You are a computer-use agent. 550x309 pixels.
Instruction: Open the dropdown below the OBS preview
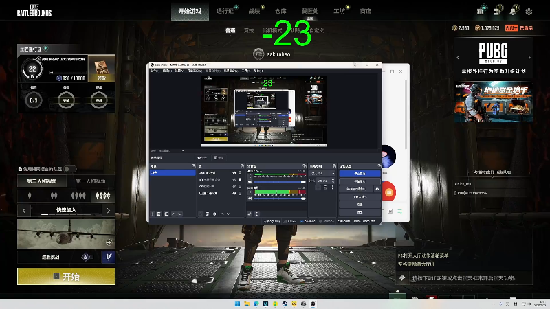point(183,150)
